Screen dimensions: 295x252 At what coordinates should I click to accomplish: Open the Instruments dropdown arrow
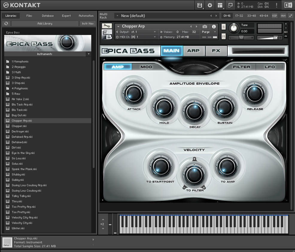click(89, 54)
